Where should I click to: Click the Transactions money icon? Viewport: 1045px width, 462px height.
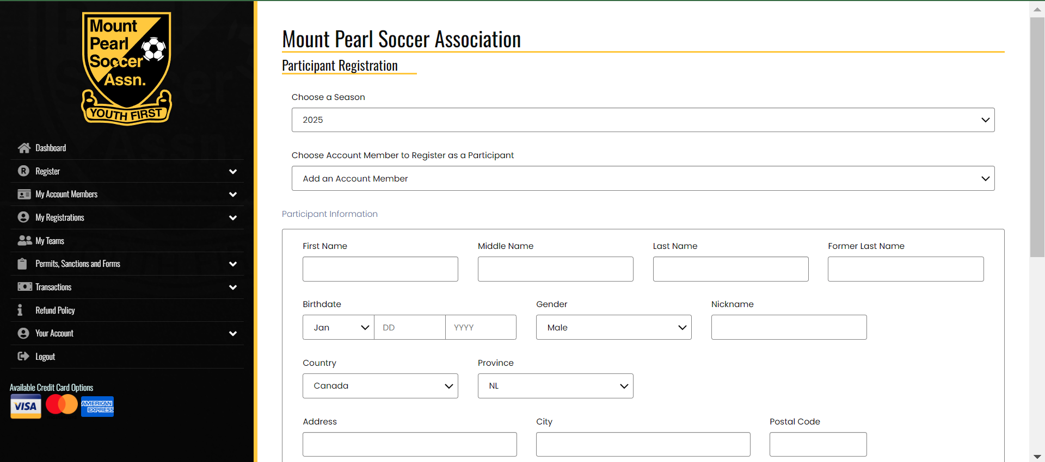point(24,286)
